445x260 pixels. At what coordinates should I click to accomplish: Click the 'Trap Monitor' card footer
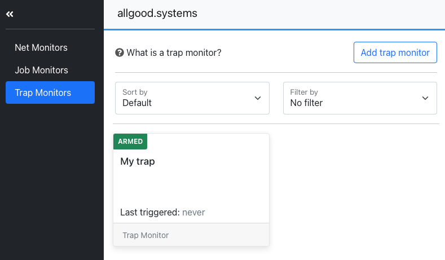191,235
